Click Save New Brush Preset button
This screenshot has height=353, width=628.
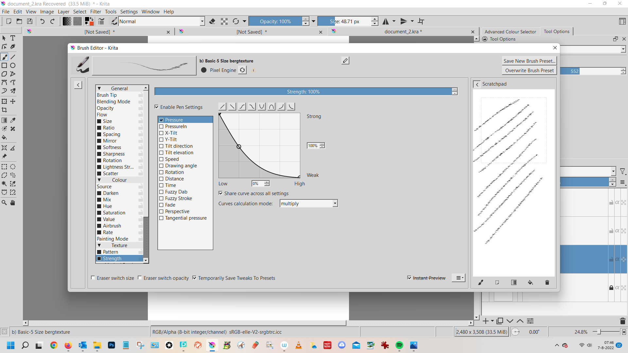click(x=529, y=61)
